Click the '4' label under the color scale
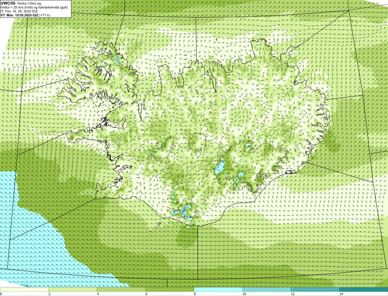388x296 pixels. pyautogui.click(x=98, y=294)
